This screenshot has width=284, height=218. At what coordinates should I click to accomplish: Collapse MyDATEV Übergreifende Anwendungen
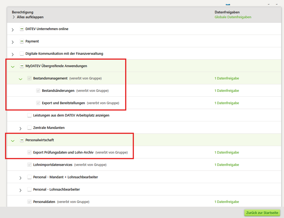point(13,67)
